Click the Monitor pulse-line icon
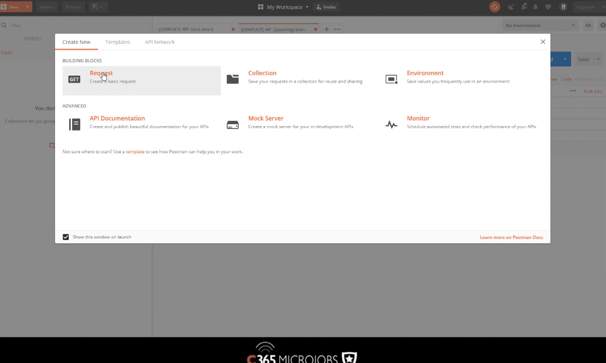 [391, 125]
